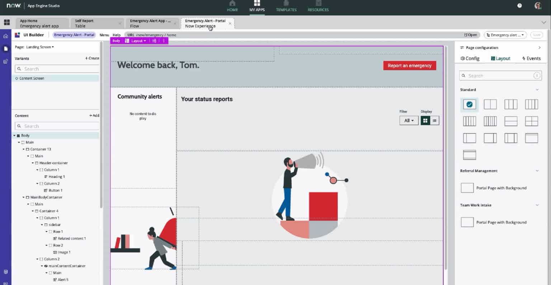Open the Filter All dropdown

pos(409,121)
